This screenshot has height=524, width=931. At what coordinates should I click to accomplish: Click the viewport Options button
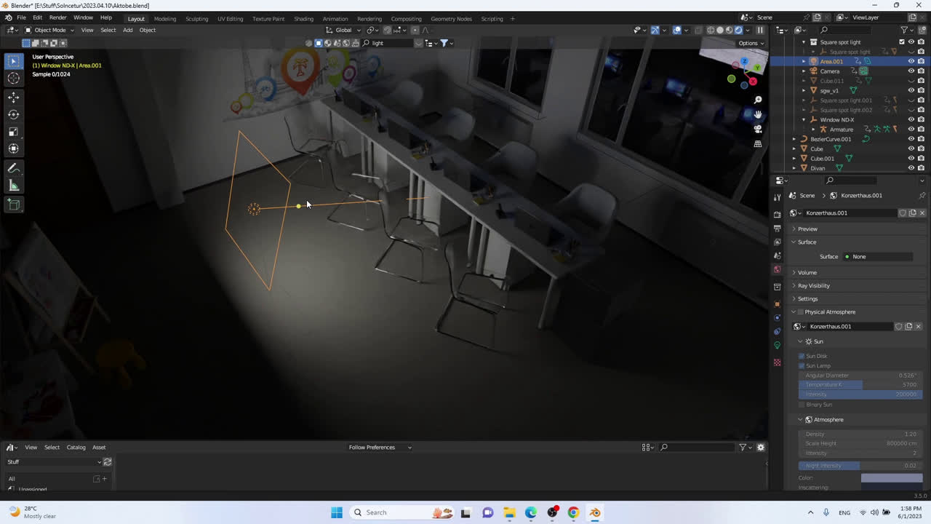coord(750,43)
